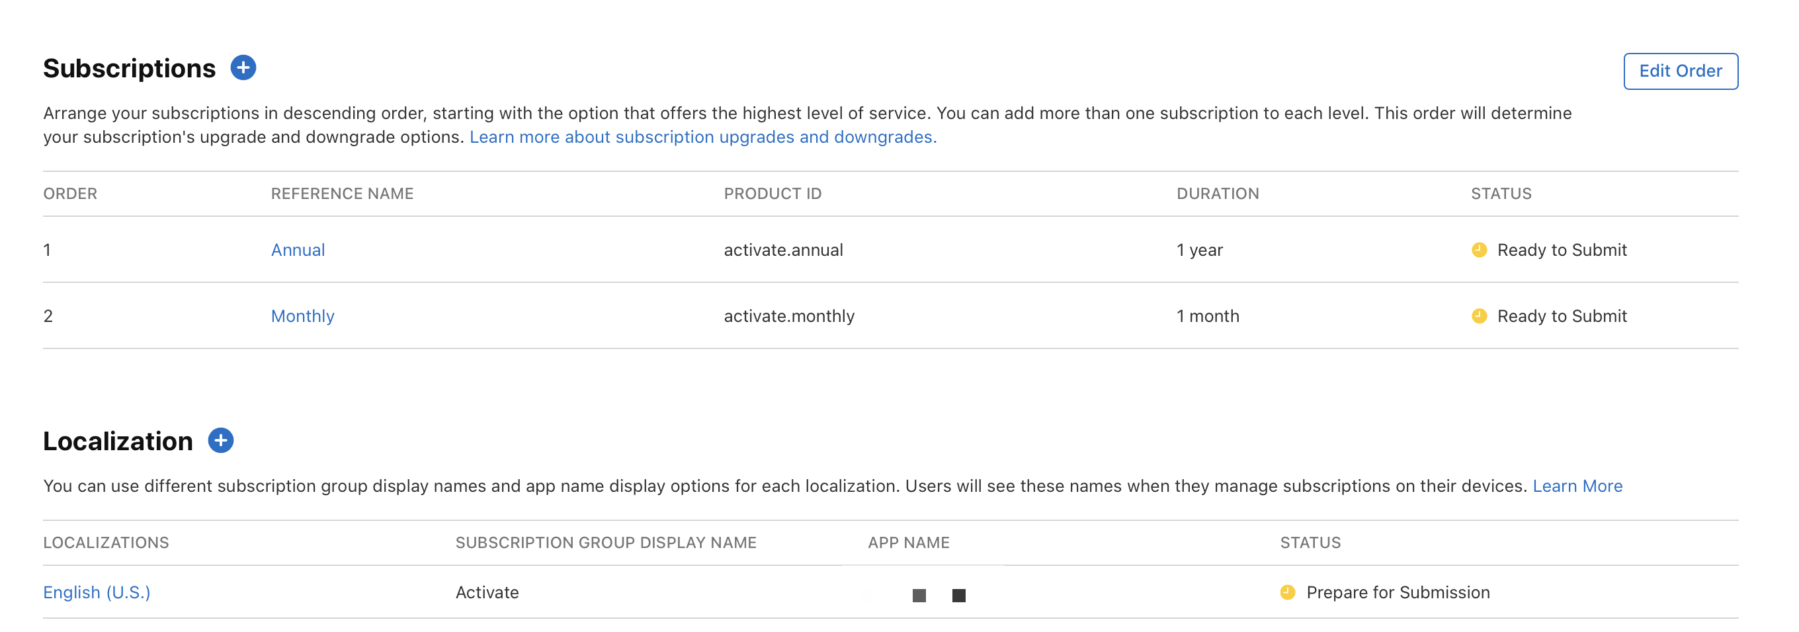The width and height of the screenshot is (1799, 632).
Task: Click the yellow status icon for Annual
Action: tap(1478, 250)
